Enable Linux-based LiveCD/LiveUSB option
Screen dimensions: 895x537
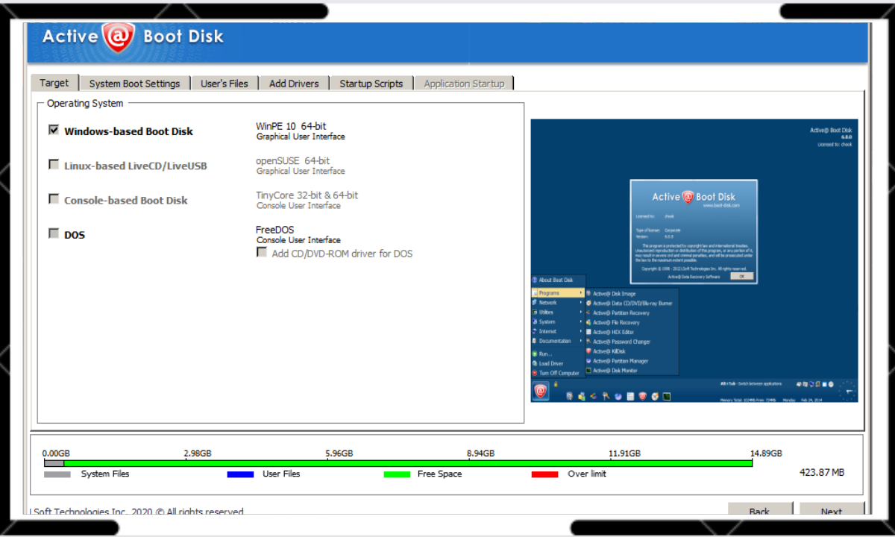coord(54,163)
